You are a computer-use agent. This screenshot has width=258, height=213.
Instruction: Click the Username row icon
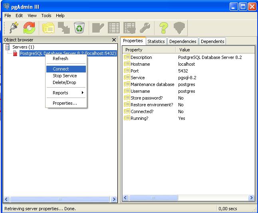tap(127, 91)
